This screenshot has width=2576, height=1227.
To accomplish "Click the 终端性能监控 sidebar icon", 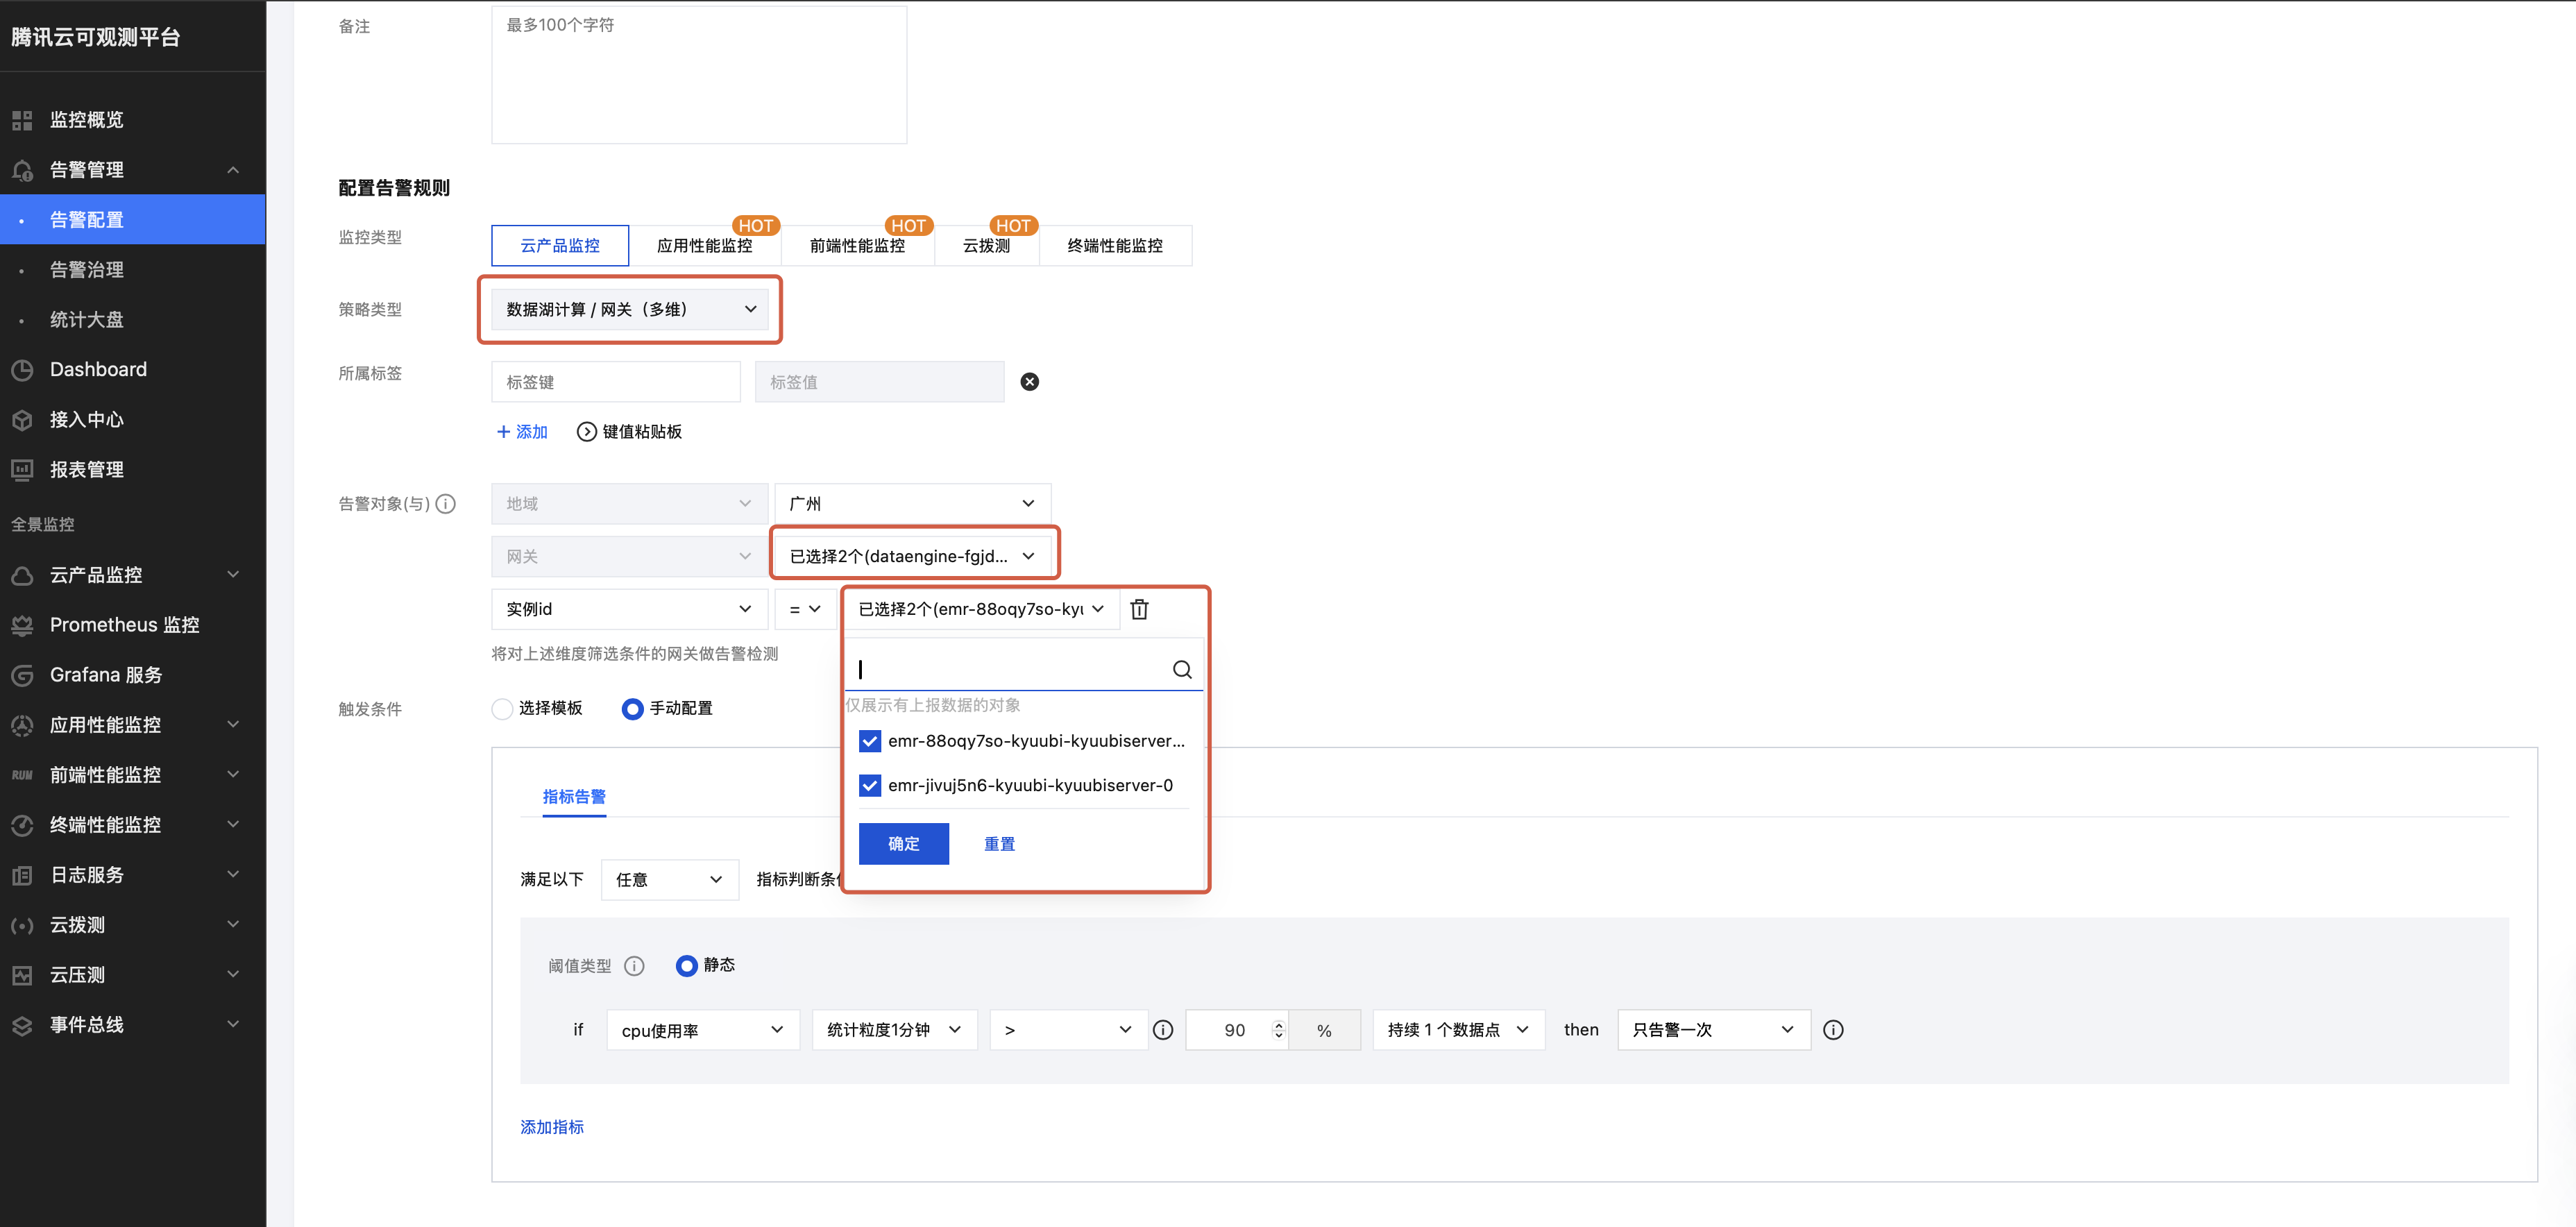I will [x=22, y=825].
